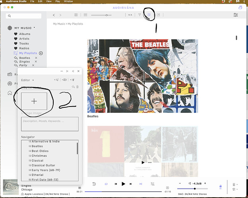Click the add folder icon in the editor

coord(64,80)
